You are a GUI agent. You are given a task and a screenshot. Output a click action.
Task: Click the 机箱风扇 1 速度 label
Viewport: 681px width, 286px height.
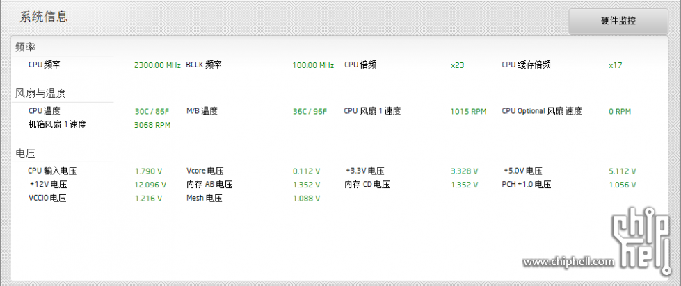click(x=57, y=125)
